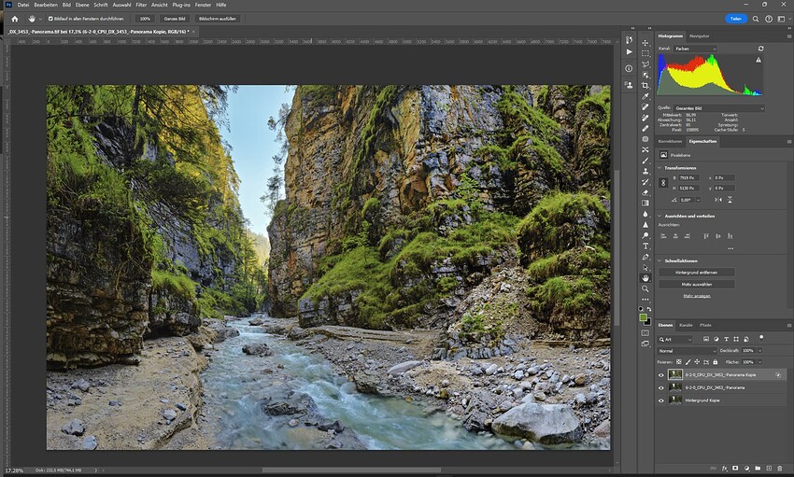
Task: Collapse the Transformieren section
Action: pos(659,167)
